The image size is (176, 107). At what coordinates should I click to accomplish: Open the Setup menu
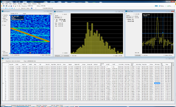[25, 4]
